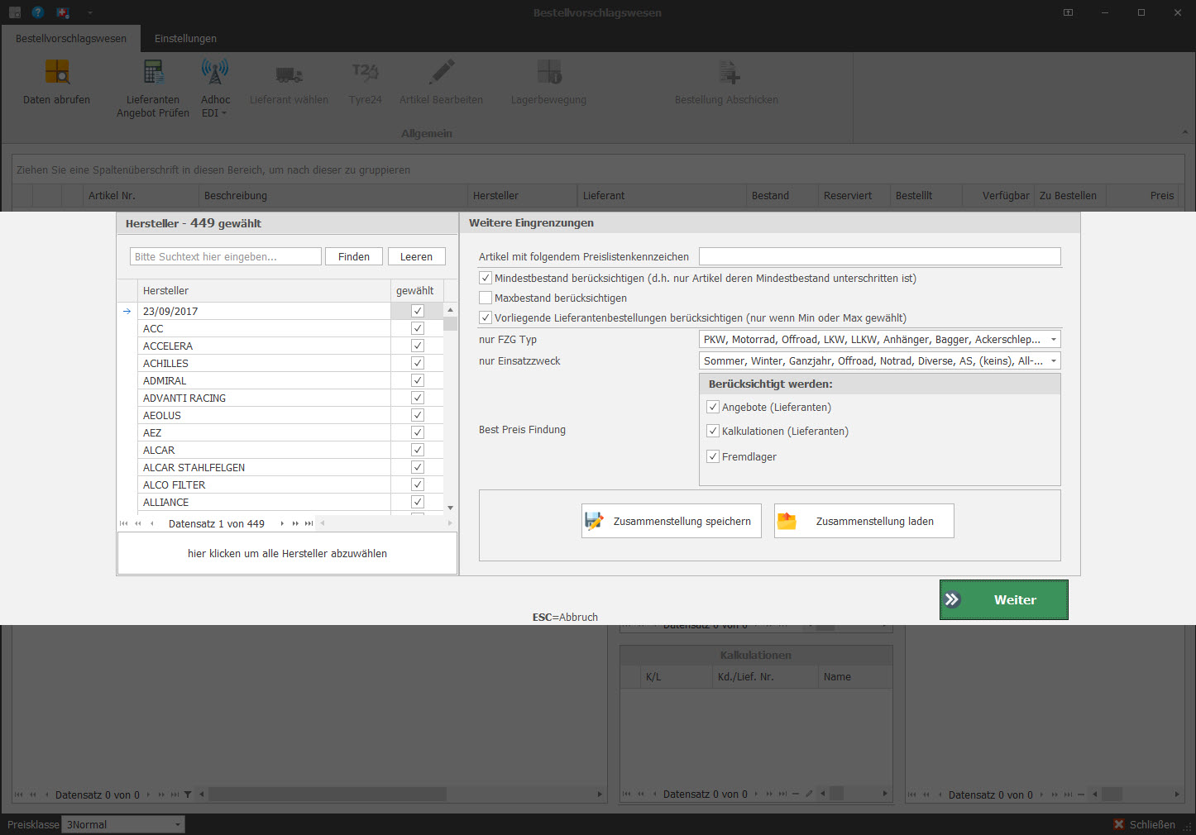Click the Lagerbewegung ribbon icon
This screenshot has width=1196, height=835.
549,72
